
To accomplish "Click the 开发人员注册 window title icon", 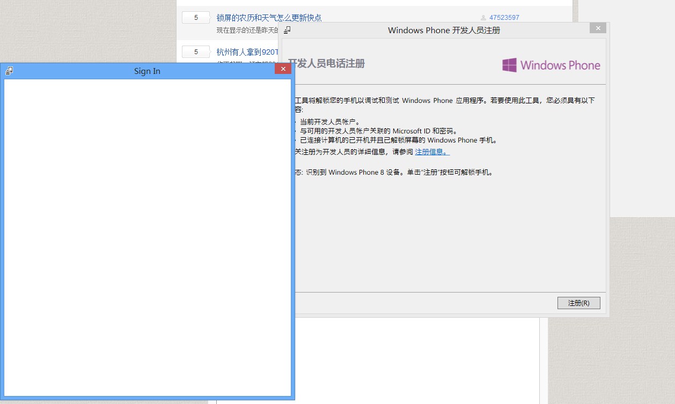I will 288,30.
